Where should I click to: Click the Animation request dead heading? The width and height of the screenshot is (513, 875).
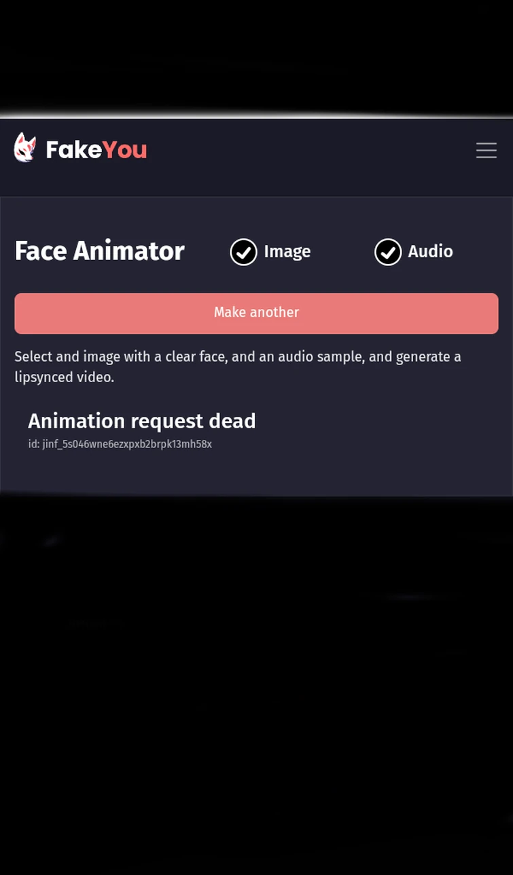(141, 421)
